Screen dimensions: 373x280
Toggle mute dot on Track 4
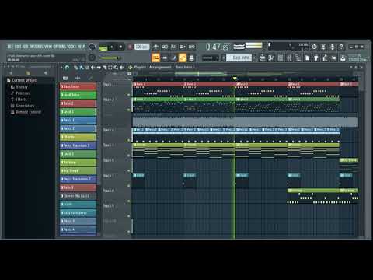tap(128, 140)
